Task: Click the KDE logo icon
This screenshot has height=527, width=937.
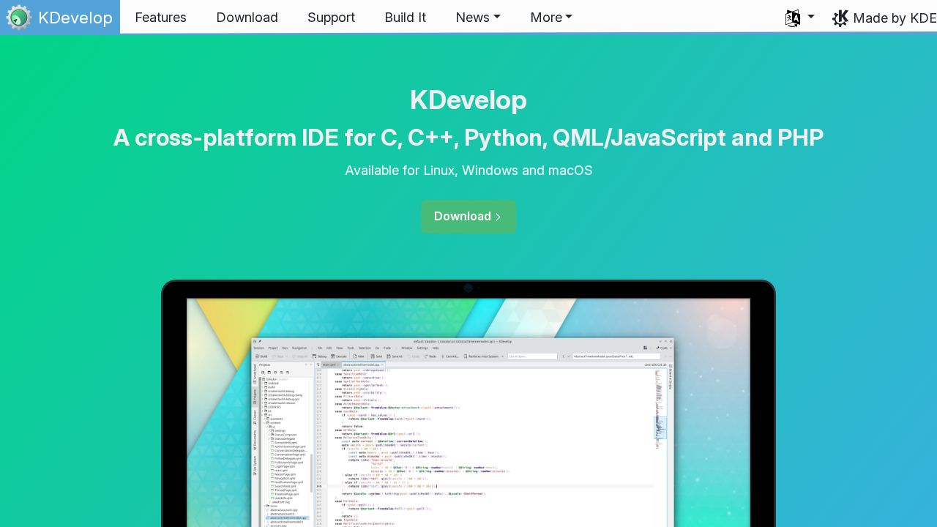Action: pyautogui.click(x=840, y=18)
